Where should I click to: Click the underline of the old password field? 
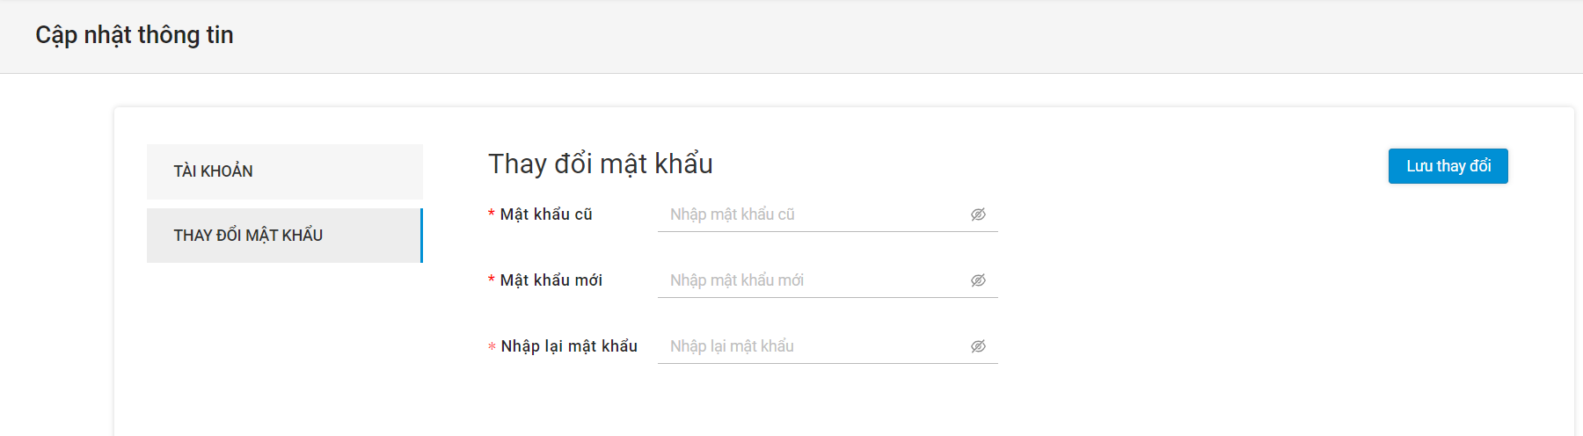click(828, 232)
